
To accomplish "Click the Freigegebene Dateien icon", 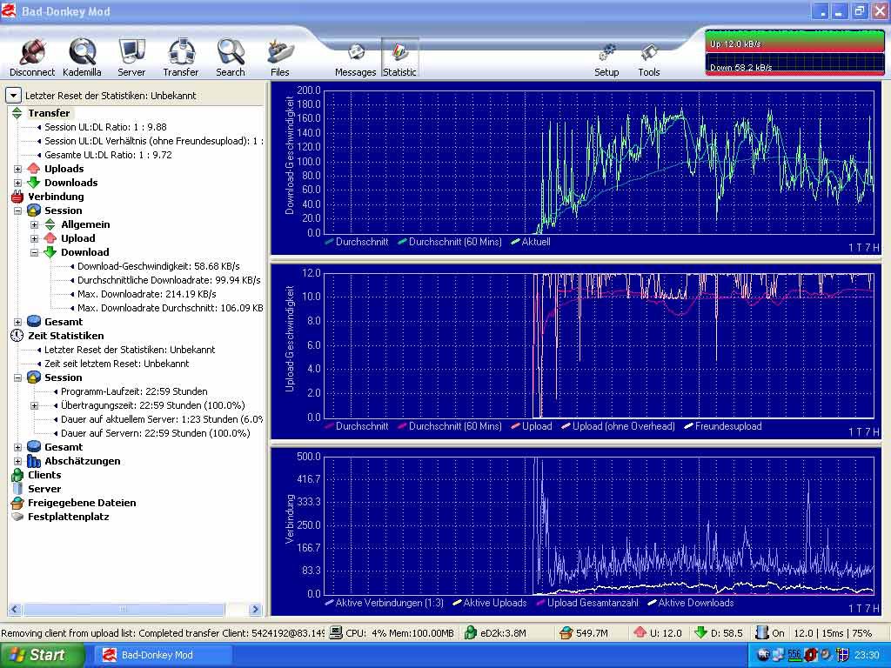I will coord(17,503).
